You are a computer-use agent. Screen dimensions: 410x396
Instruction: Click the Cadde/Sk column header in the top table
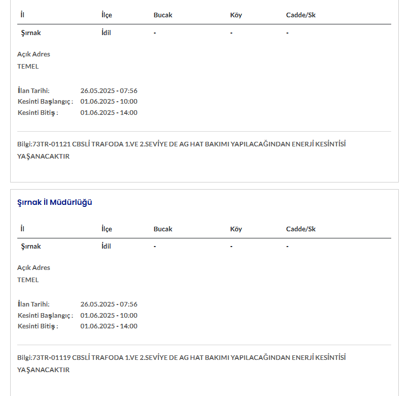pyautogui.click(x=301, y=15)
